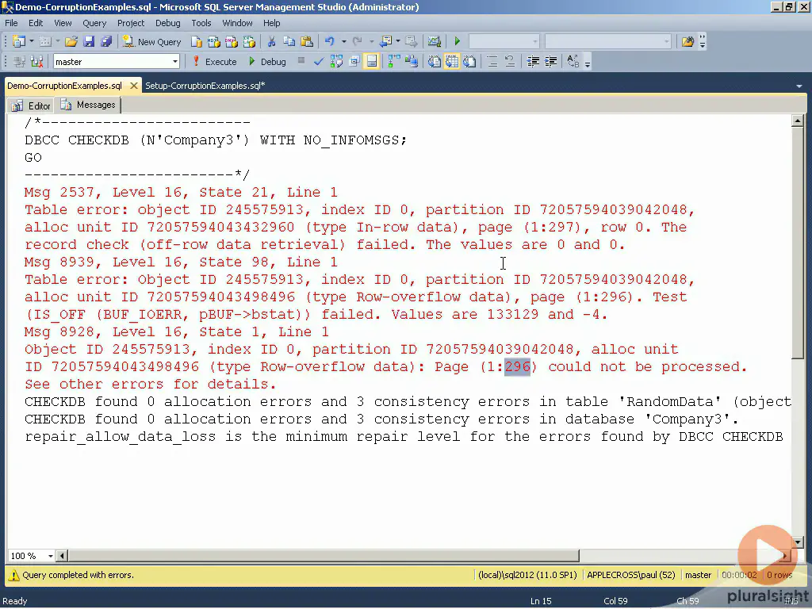Image resolution: width=812 pixels, height=609 pixels.
Task: Click the Copy icon
Action: click(289, 41)
